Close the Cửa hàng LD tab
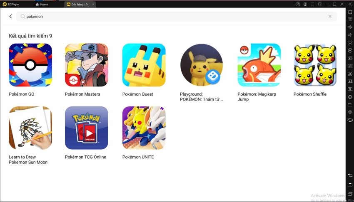 point(93,4)
